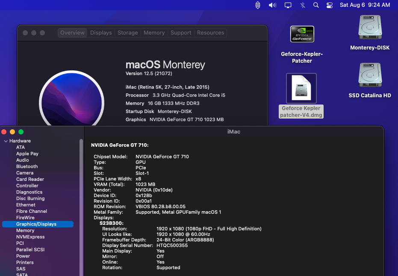
Task: Select Ethernet in hardware list
Action: point(26,205)
